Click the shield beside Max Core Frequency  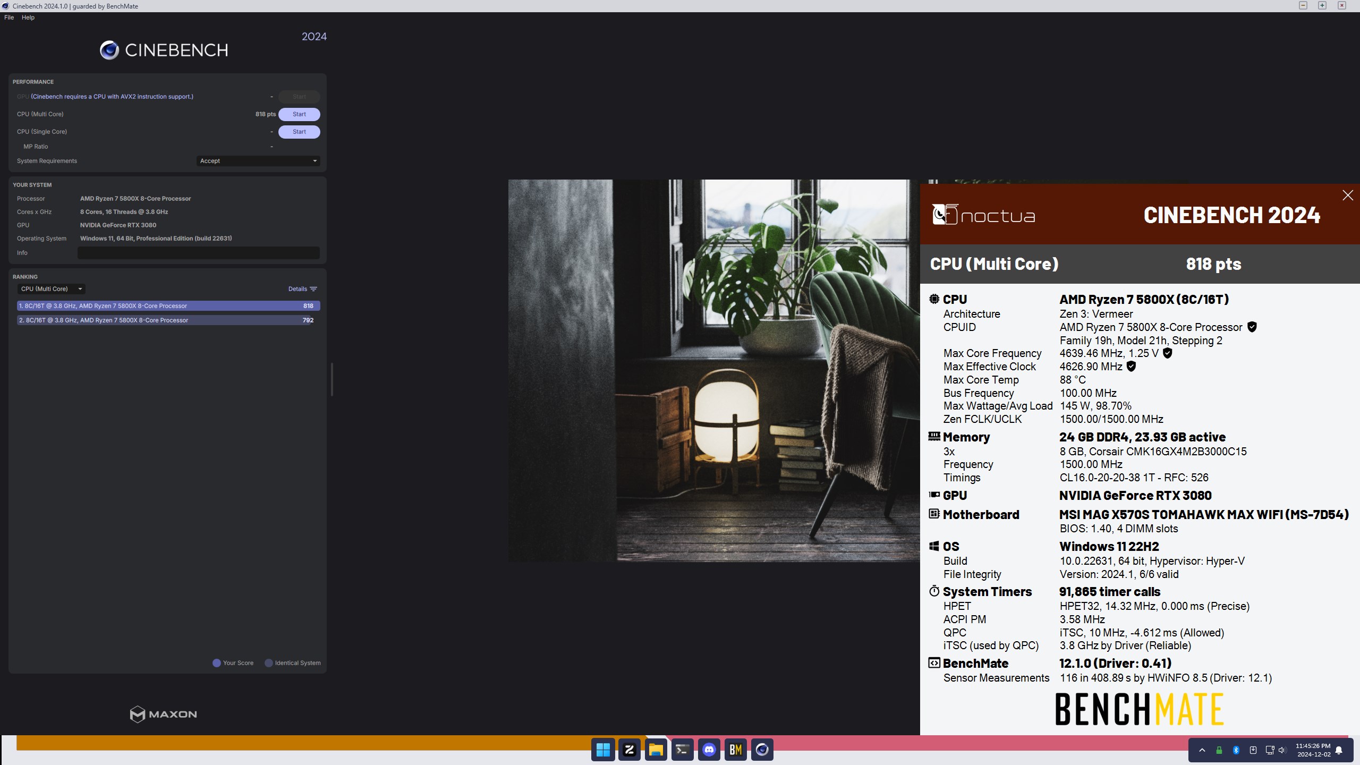pos(1167,353)
